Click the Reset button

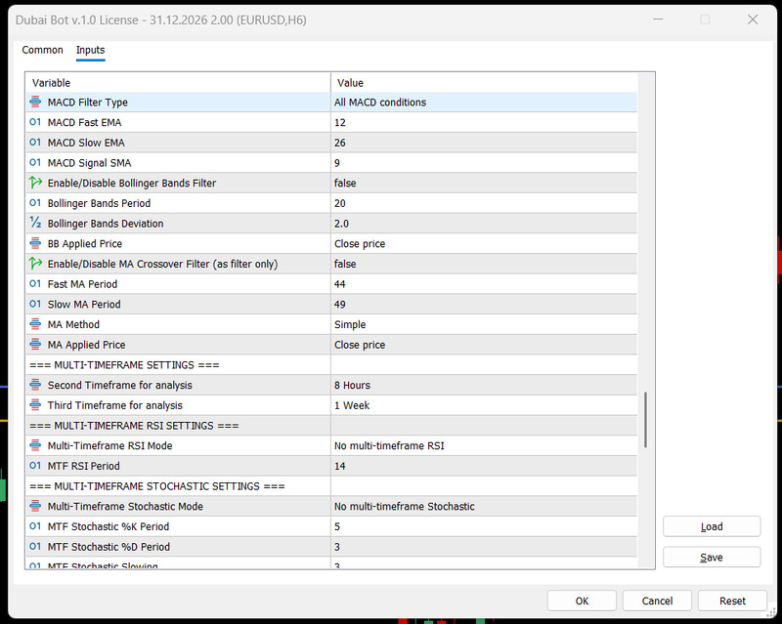coord(732,601)
